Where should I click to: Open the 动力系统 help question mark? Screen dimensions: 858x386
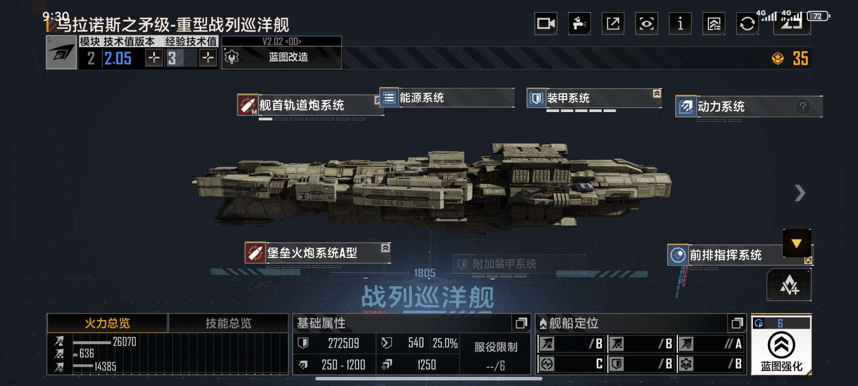(x=802, y=107)
